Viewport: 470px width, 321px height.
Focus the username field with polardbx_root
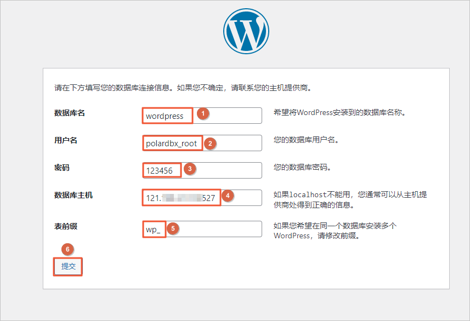point(202,143)
